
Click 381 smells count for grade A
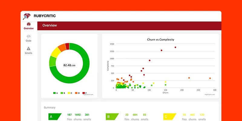pos(87,115)
